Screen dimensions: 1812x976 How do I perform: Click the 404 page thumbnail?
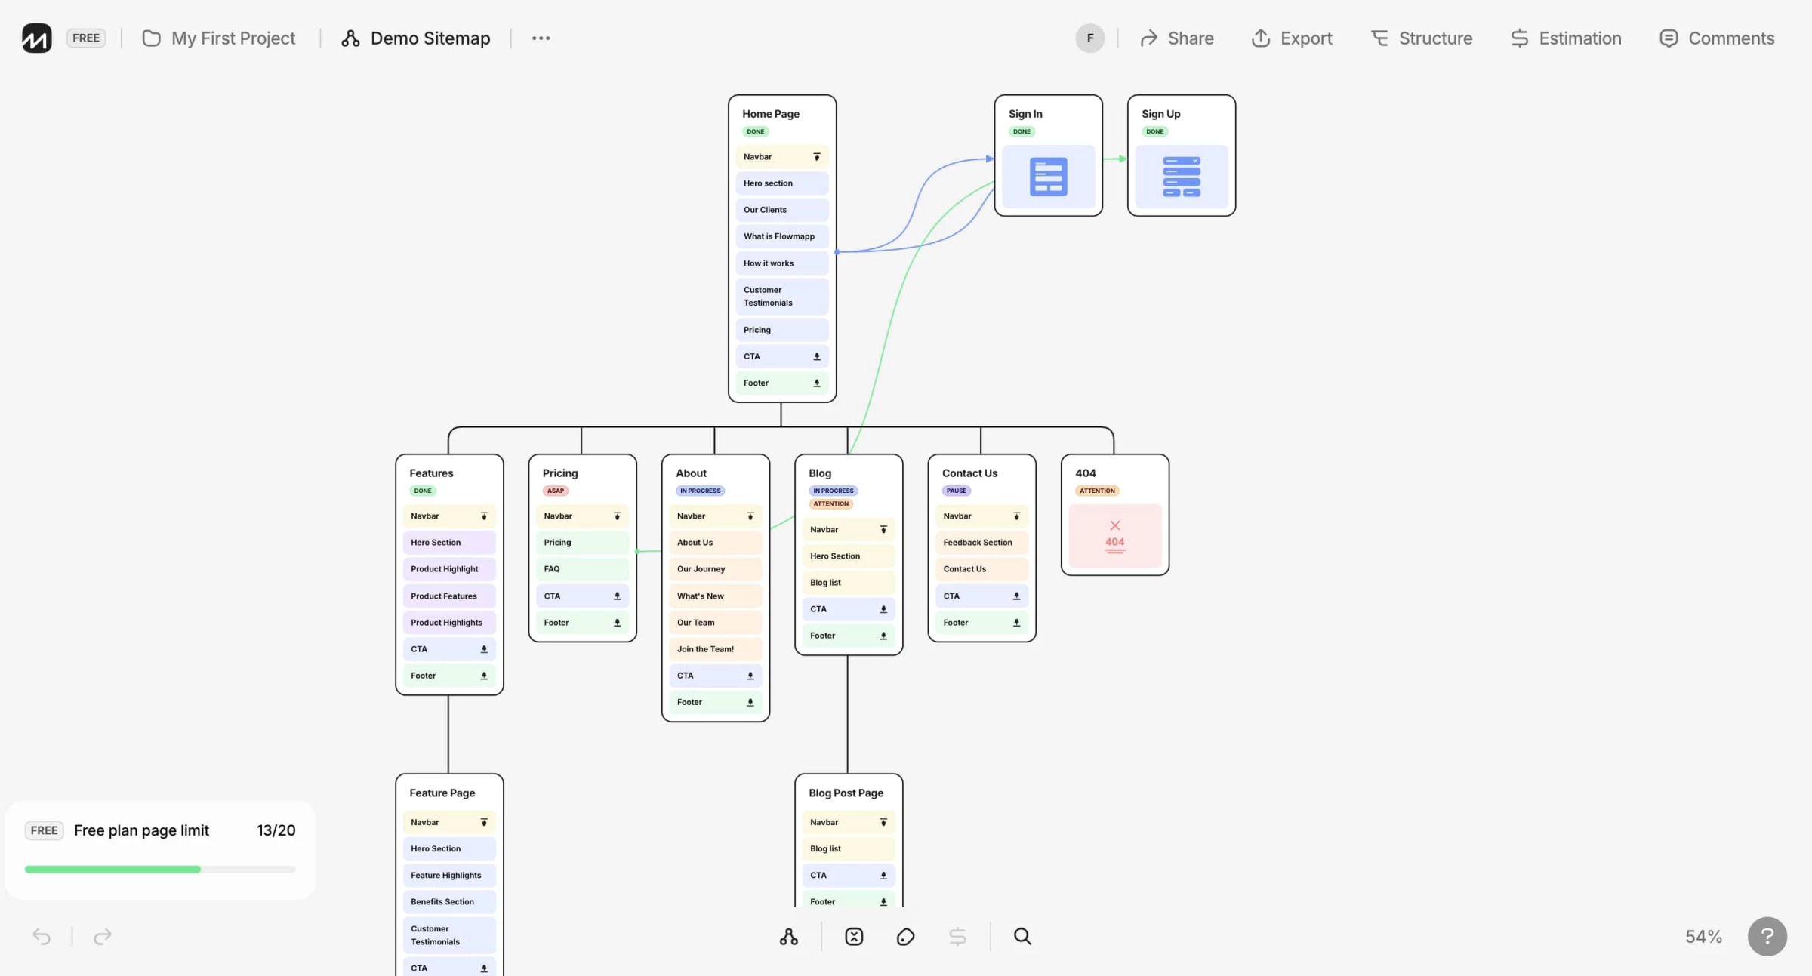click(1115, 536)
